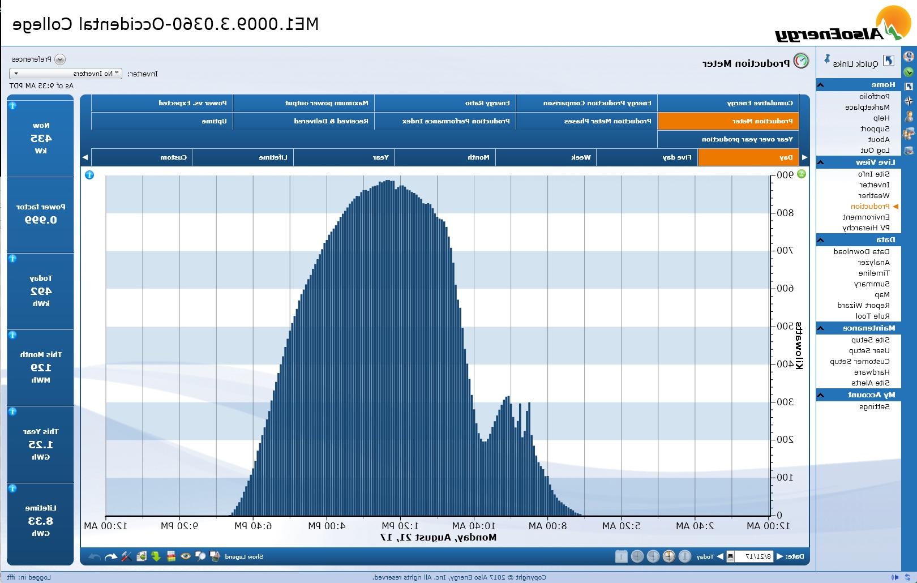917x583 pixels.
Task: Click the Production Meter gauge icon
Action: coord(802,62)
